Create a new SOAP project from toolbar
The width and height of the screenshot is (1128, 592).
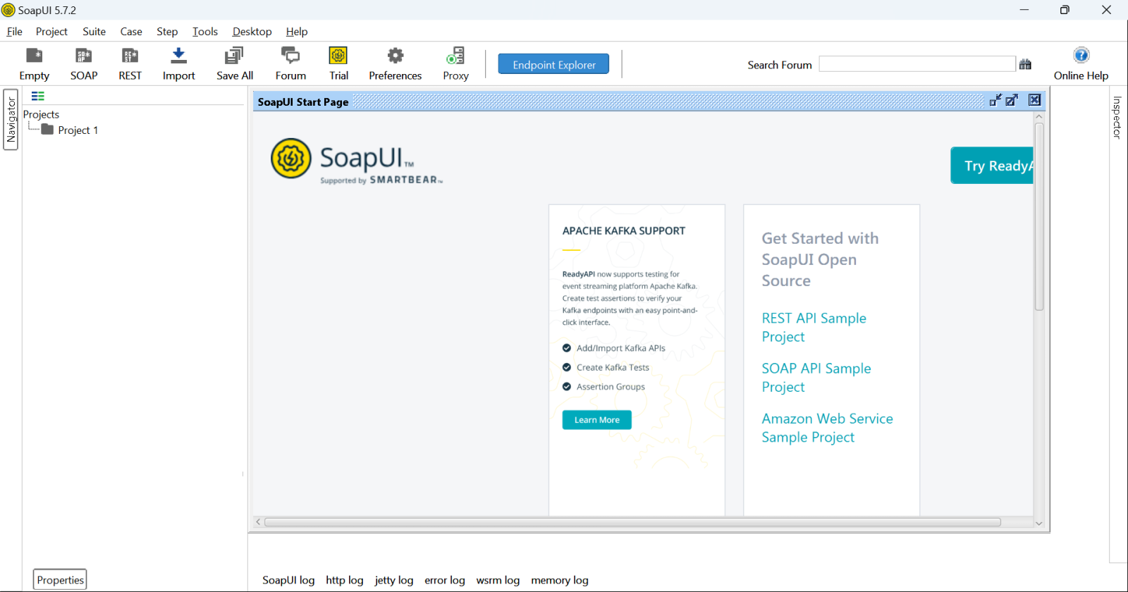[x=83, y=56]
